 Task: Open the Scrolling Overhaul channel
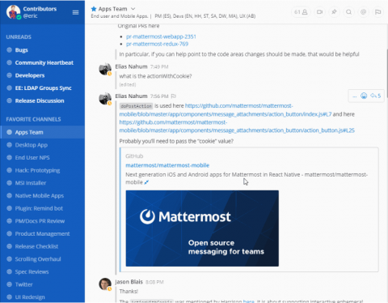(42, 259)
